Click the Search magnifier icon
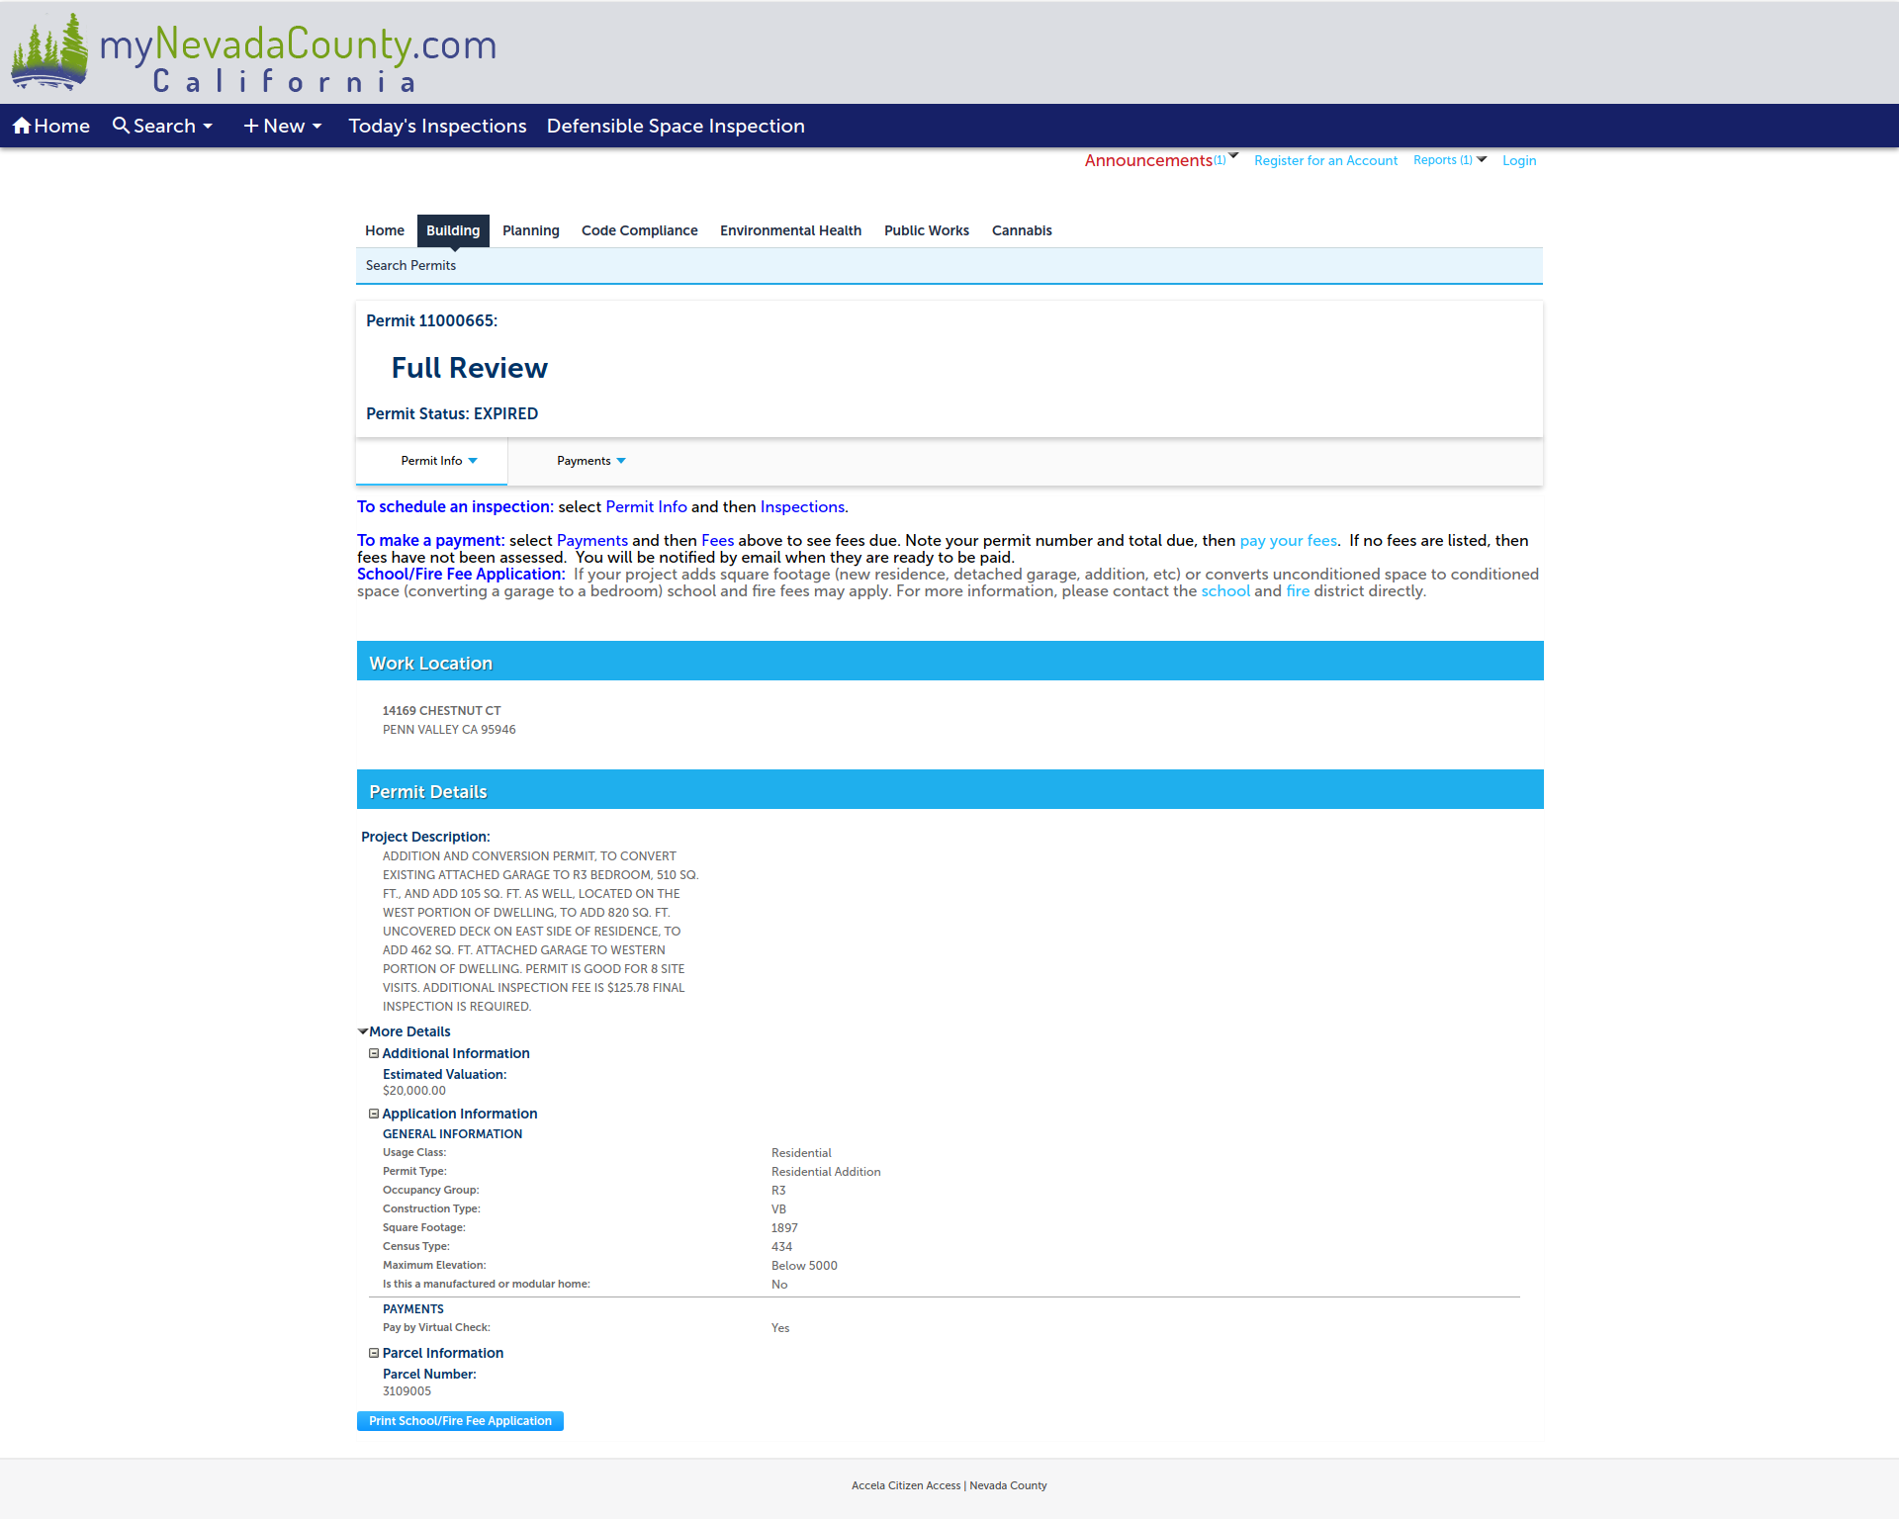The width and height of the screenshot is (1899, 1519). 121,126
